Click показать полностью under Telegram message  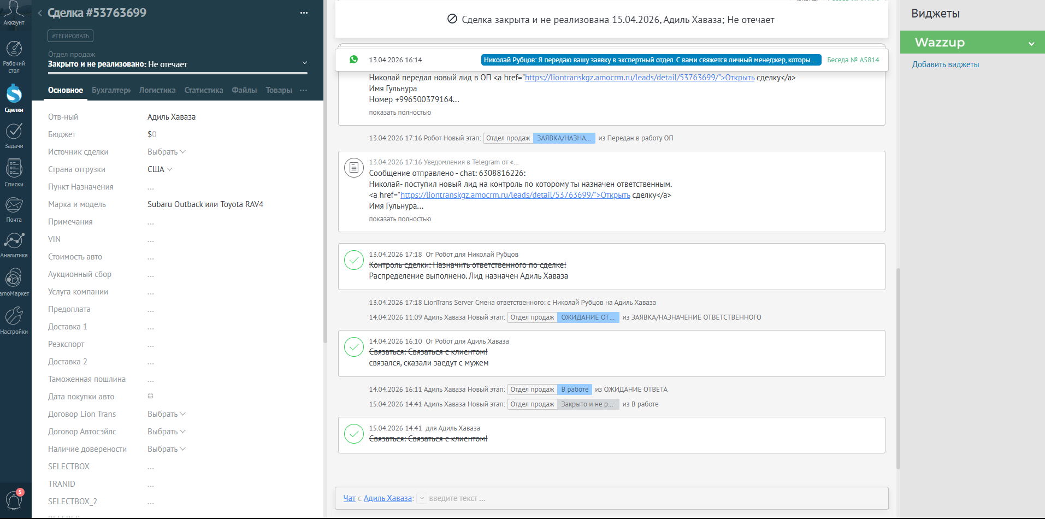[x=400, y=219]
